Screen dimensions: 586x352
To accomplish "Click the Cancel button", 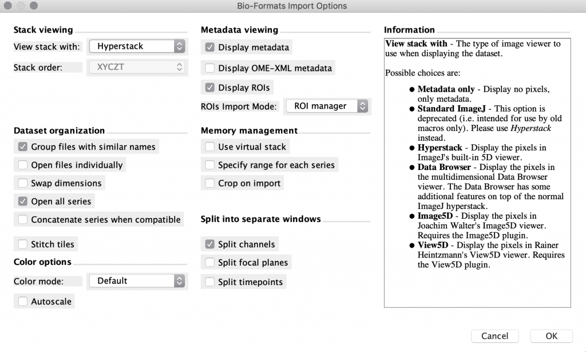I will tap(495, 336).
